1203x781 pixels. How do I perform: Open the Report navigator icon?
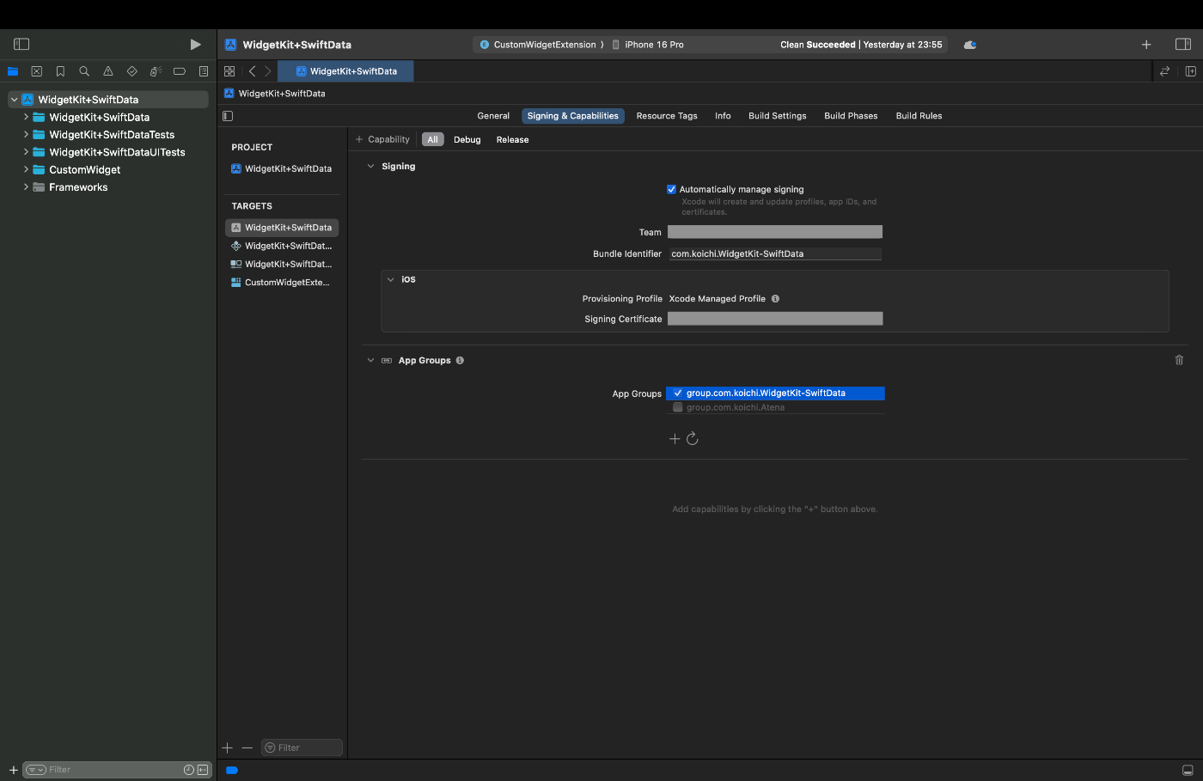click(x=204, y=71)
